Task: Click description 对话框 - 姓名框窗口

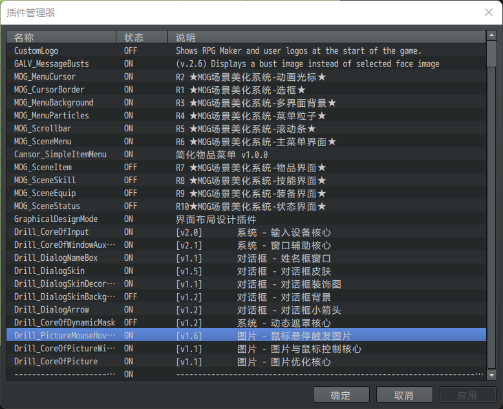Action: point(284,258)
